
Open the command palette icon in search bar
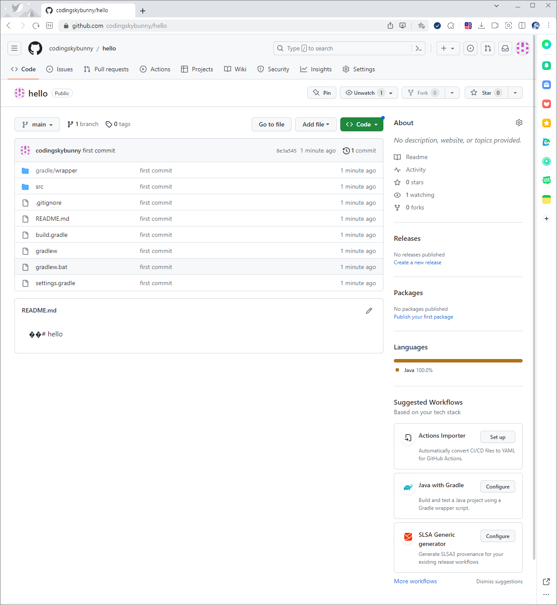tap(418, 48)
